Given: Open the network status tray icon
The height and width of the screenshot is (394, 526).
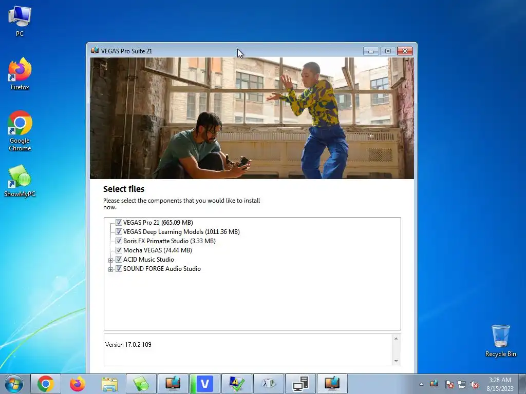Looking at the screenshot, I should point(462,384).
